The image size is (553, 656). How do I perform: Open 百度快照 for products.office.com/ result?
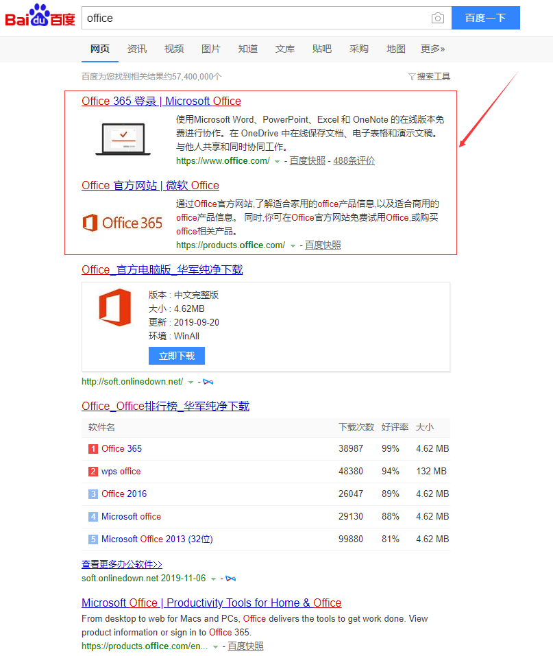(x=323, y=245)
